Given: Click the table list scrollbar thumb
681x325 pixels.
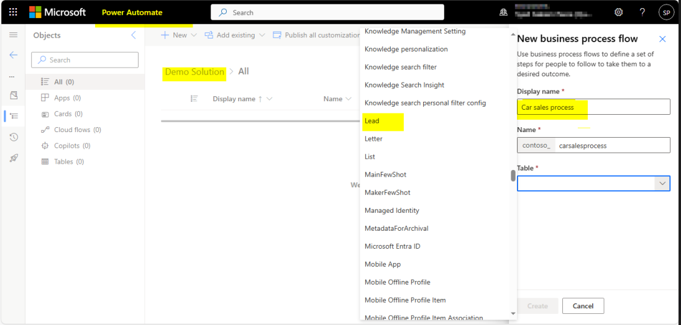Looking at the screenshot, I should coord(513,176).
